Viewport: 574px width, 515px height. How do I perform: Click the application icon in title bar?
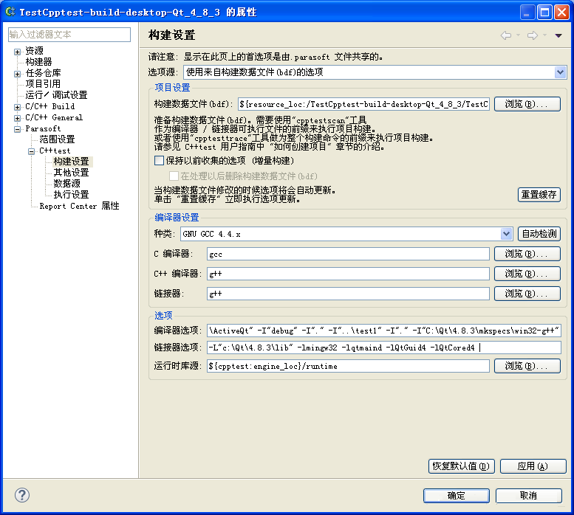[10, 12]
